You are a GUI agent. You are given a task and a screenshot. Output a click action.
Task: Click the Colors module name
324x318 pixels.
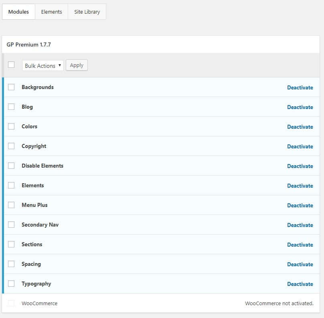coord(29,126)
